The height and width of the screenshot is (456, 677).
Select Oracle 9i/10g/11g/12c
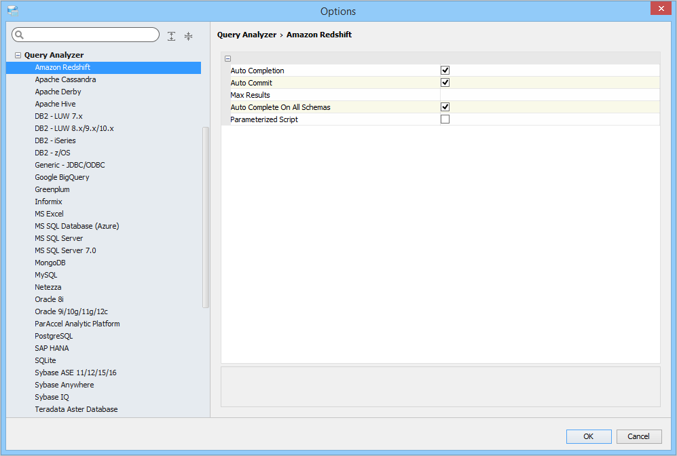click(71, 311)
